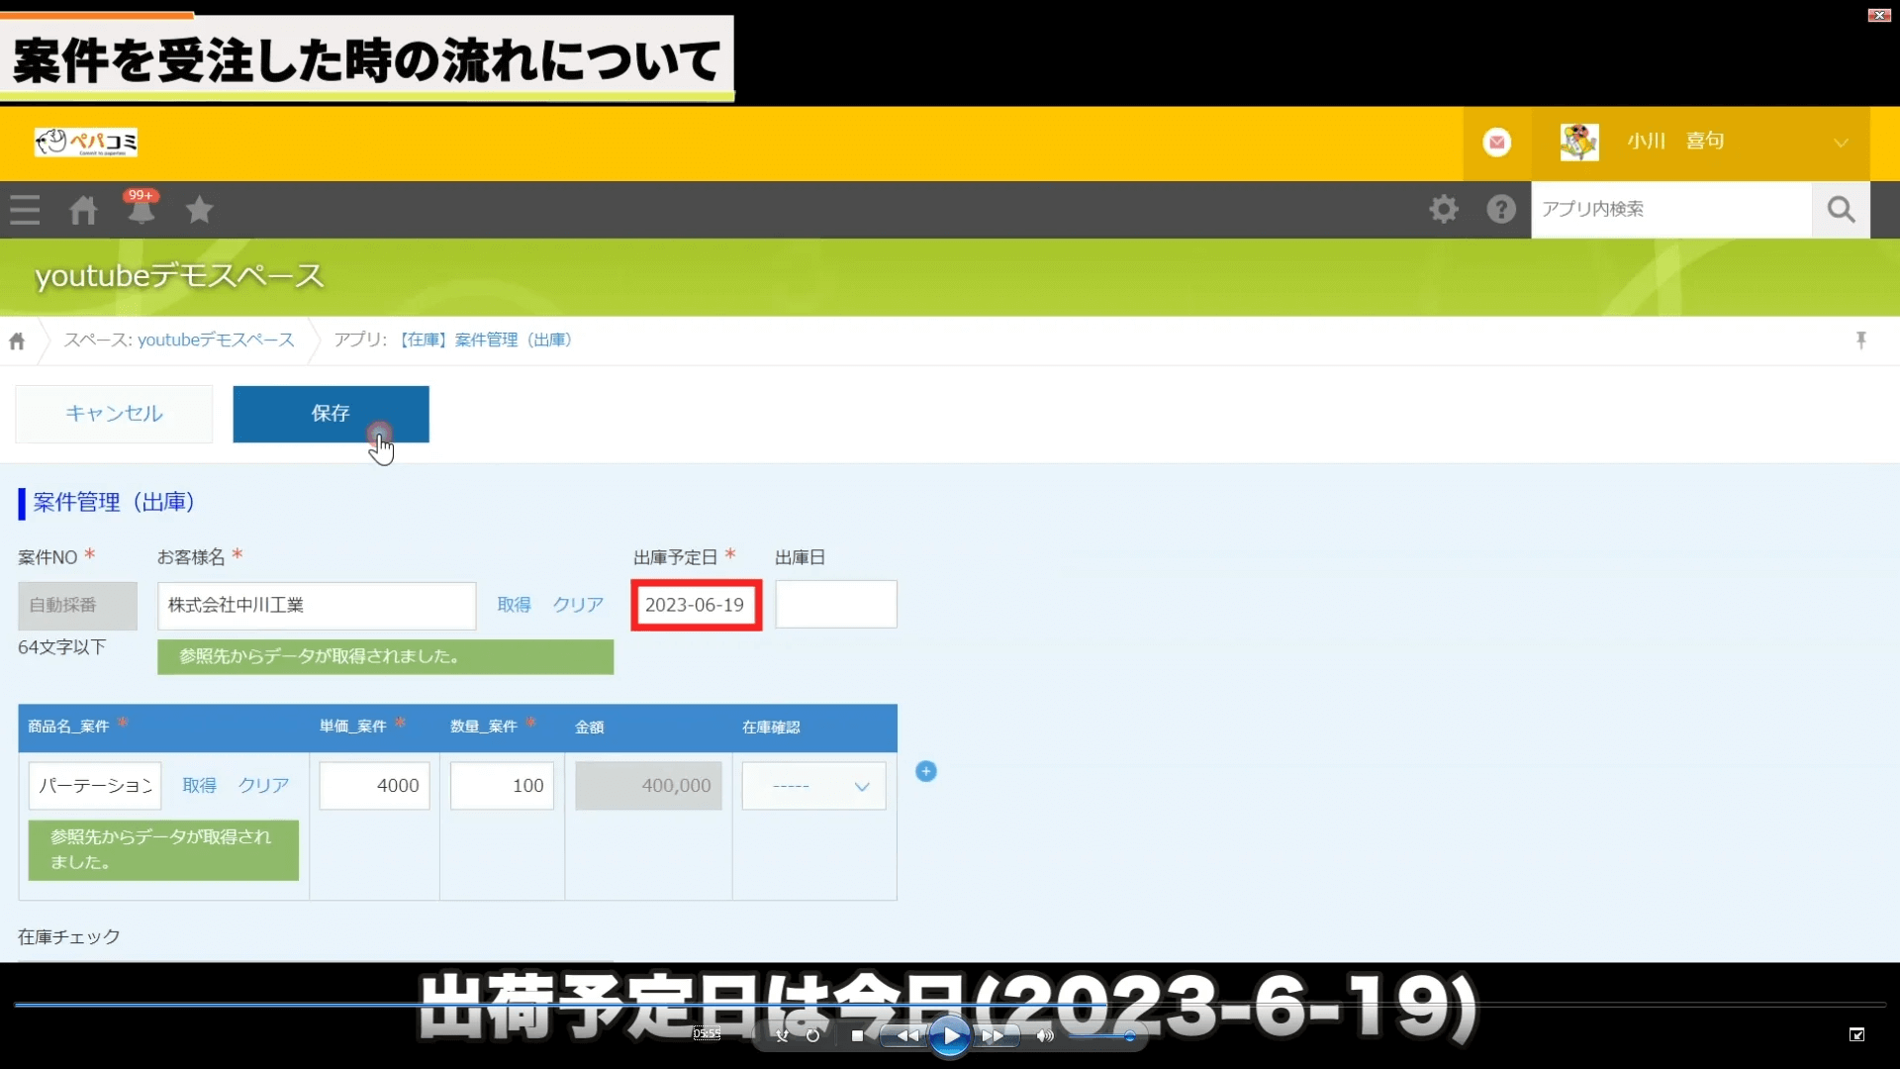Screen dimensions: 1900x1069
Task: Expand the 在庫確認 dropdown
Action: click(813, 786)
